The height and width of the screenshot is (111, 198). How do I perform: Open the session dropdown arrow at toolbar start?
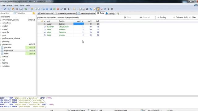(2, 9)
